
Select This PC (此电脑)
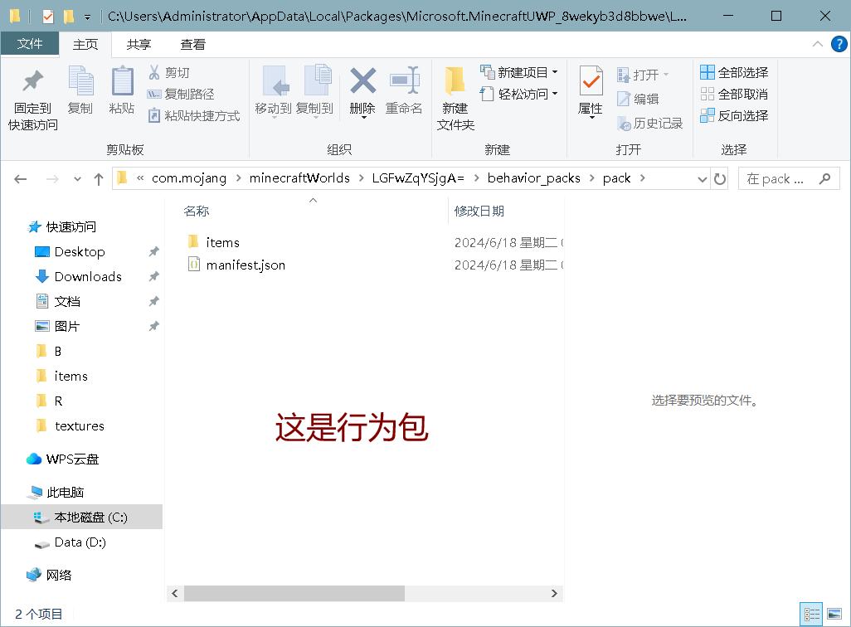click(x=66, y=493)
